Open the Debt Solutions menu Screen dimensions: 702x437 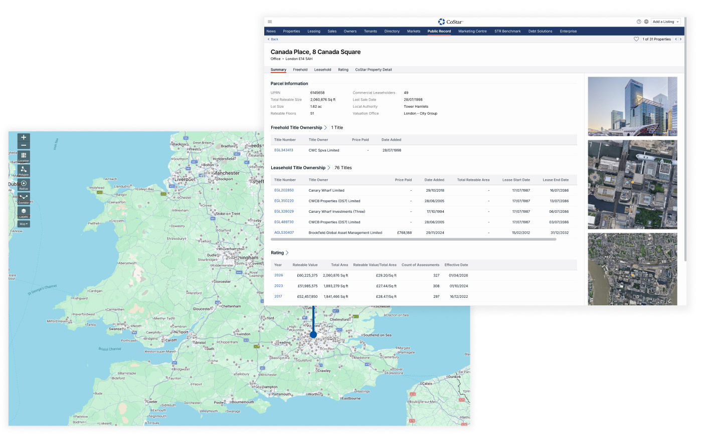540,31
